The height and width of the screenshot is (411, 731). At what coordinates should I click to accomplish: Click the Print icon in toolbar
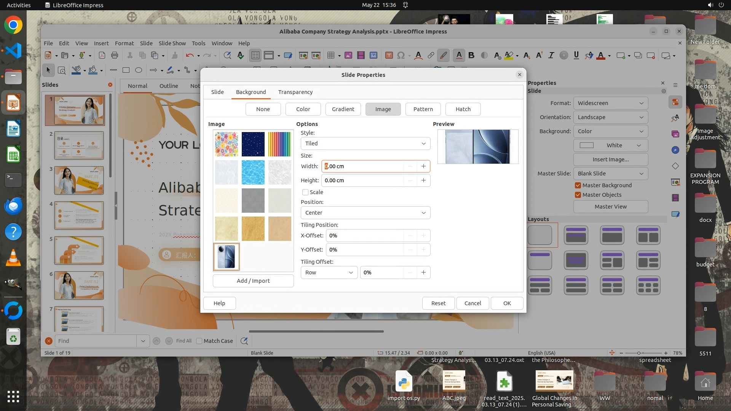(x=115, y=56)
